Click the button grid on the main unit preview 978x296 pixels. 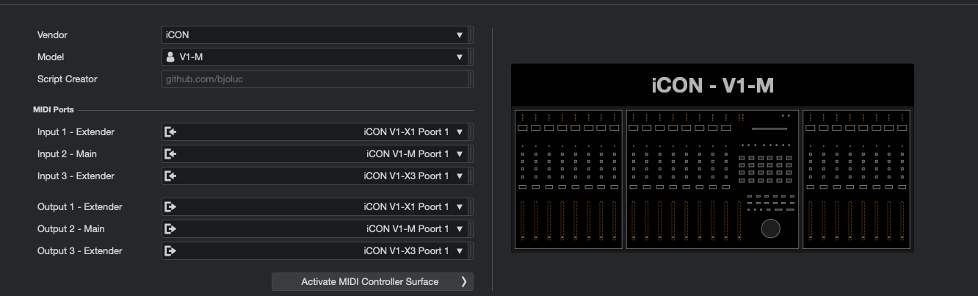pos(765,170)
